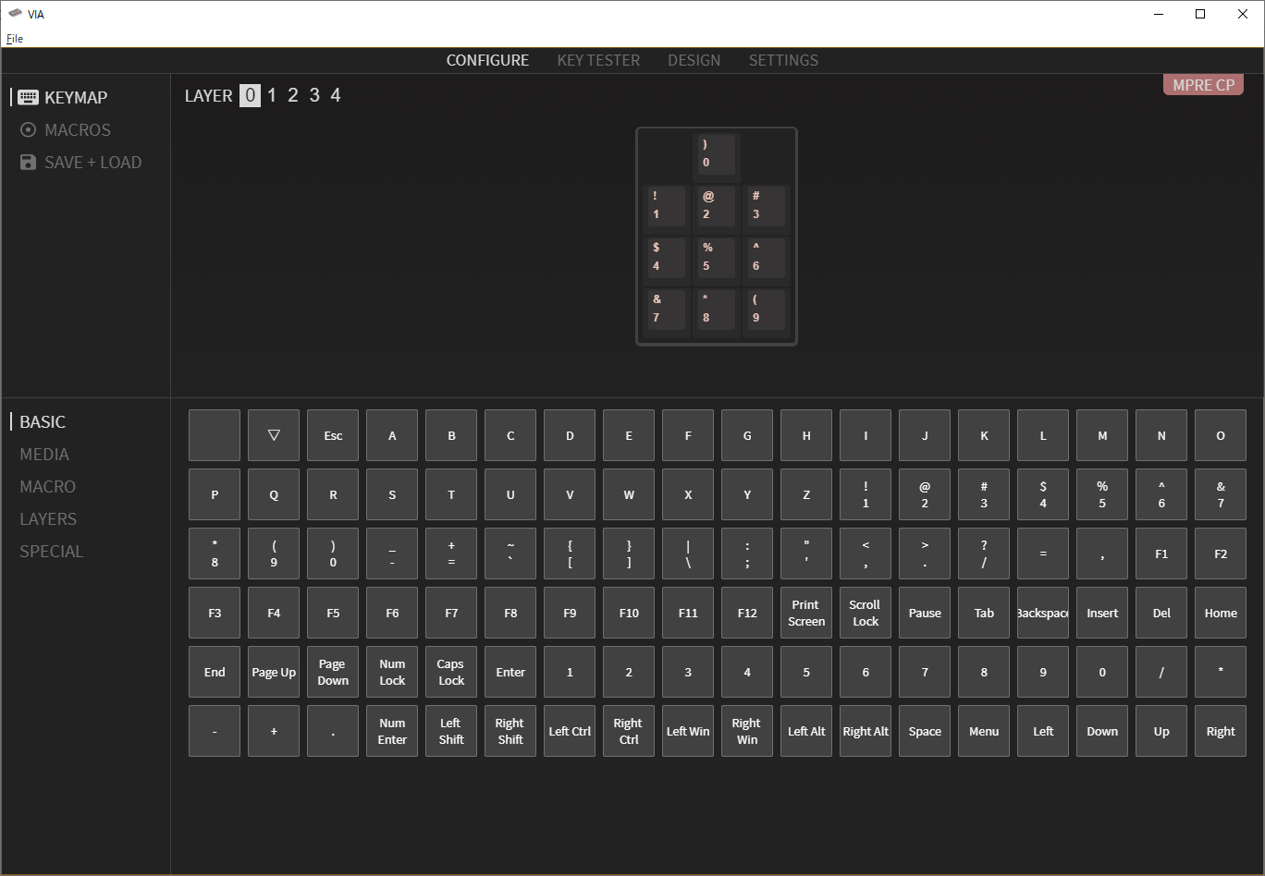This screenshot has height=876, width=1265.
Task: Open the File menu
Action: pyautogui.click(x=15, y=39)
